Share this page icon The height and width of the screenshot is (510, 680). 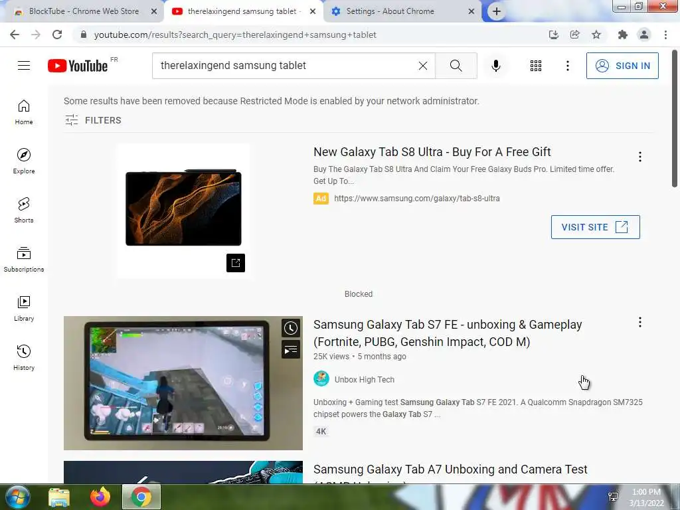click(x=575, y=35)
